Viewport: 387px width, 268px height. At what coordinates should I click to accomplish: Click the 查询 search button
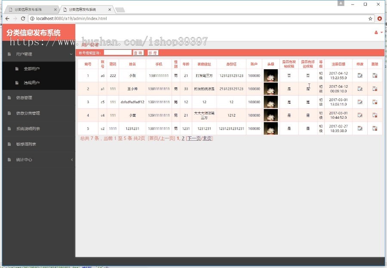(138, 53)
